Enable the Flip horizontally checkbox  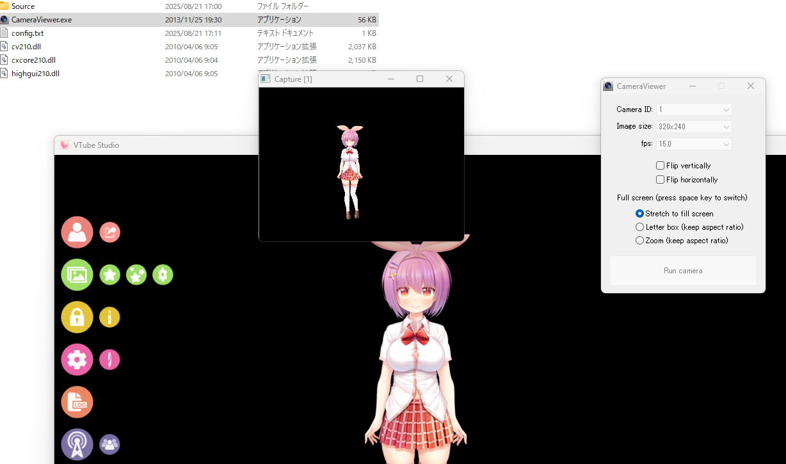point(660,179)
